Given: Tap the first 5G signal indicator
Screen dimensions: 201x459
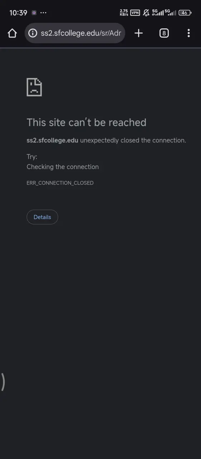Looking at the screenshot, I should click(158, 13).
